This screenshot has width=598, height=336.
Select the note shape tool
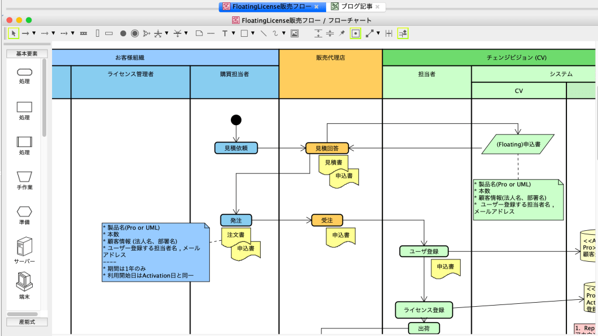[x=199, y=33]
